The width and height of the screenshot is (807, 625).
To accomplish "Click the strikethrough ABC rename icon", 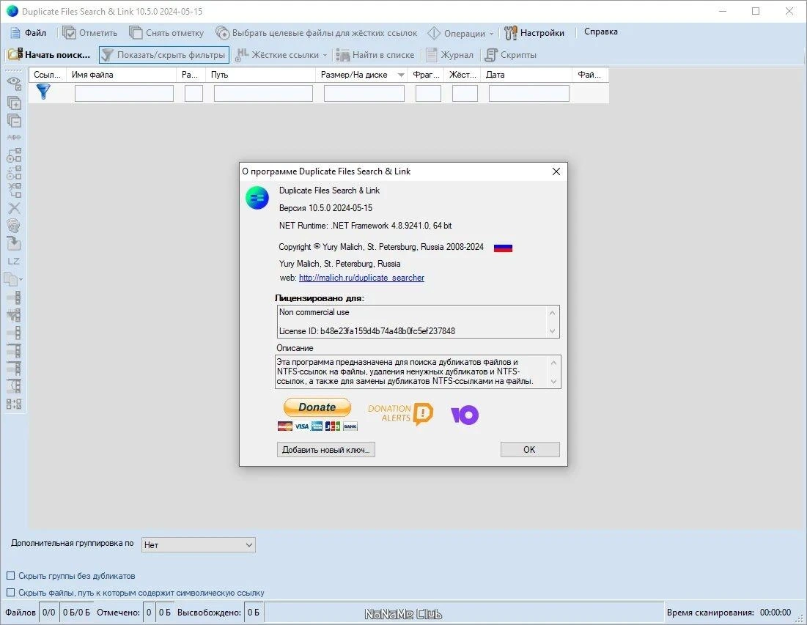I will click(14, 137).
